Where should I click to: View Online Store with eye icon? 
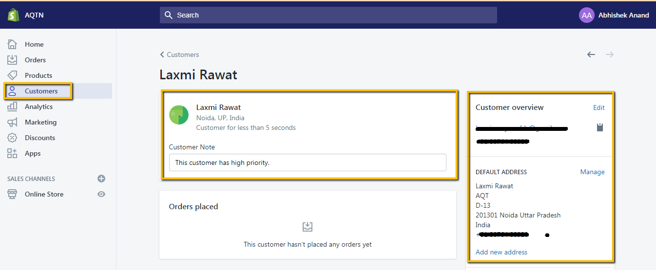[101, 194]
